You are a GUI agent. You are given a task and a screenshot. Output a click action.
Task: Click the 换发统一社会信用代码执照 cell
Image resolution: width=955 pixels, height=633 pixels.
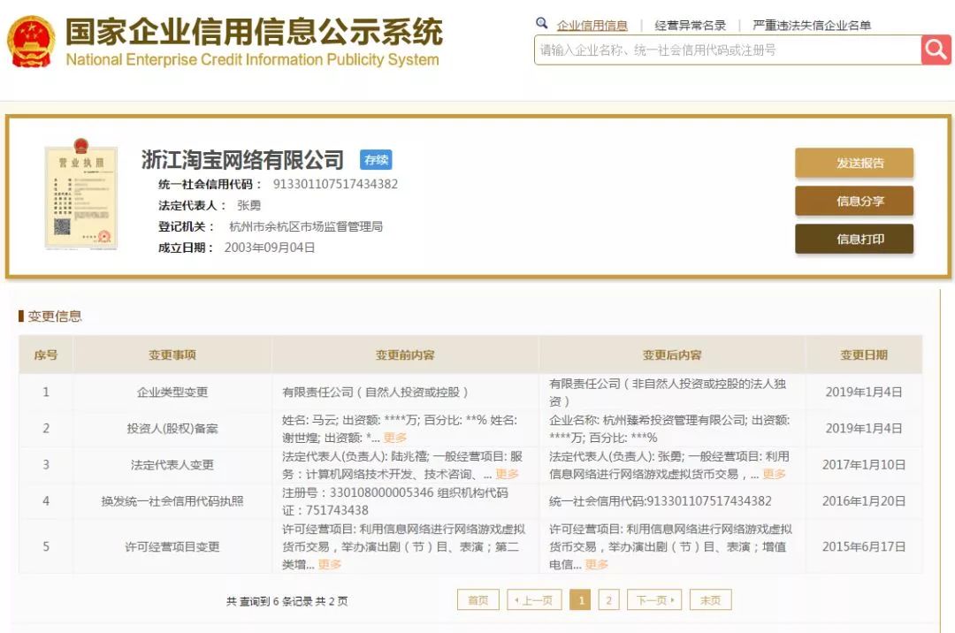[172, 501]
